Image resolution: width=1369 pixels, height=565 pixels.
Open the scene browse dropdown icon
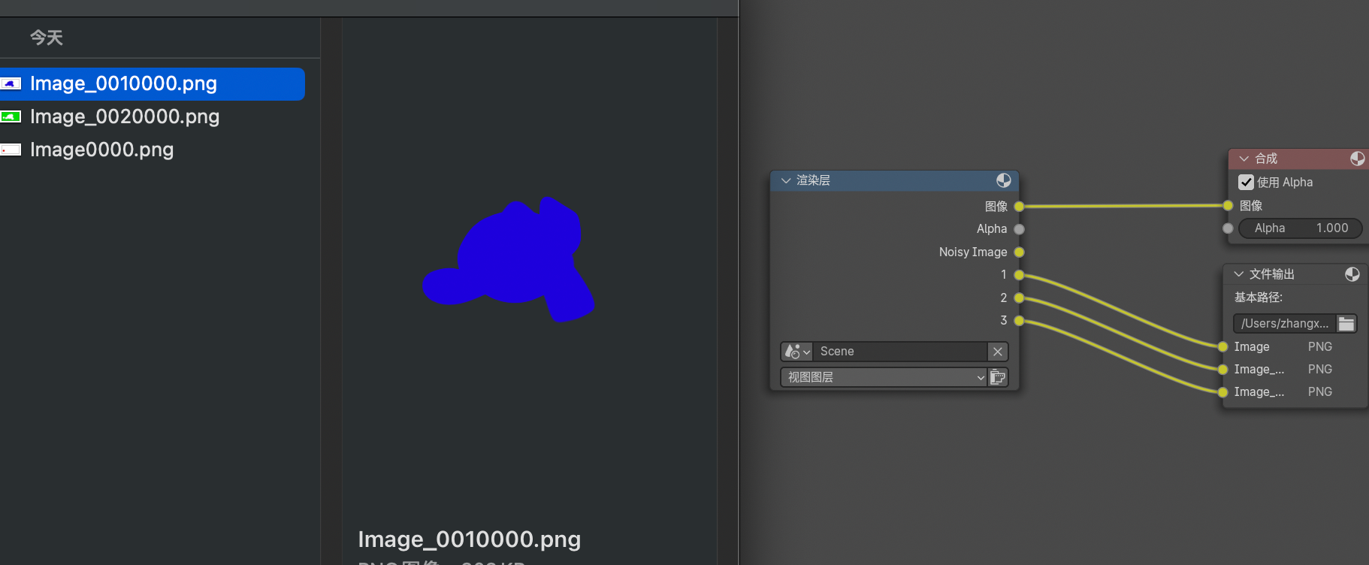click(796, 352)
